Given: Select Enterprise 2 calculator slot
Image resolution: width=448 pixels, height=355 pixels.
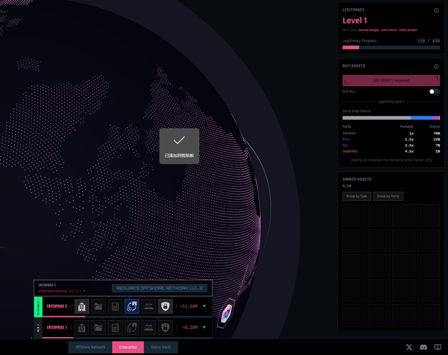Looking at the screenshot, I should coord(115,306).
